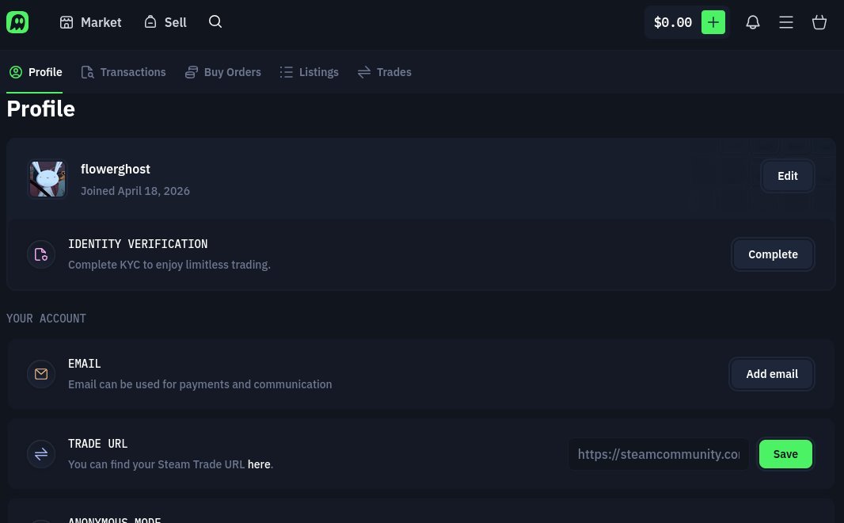Click the flowerghost avatar image

(48, 179)
